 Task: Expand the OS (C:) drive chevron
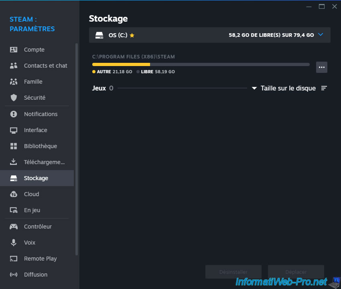[x=321, y=35]
